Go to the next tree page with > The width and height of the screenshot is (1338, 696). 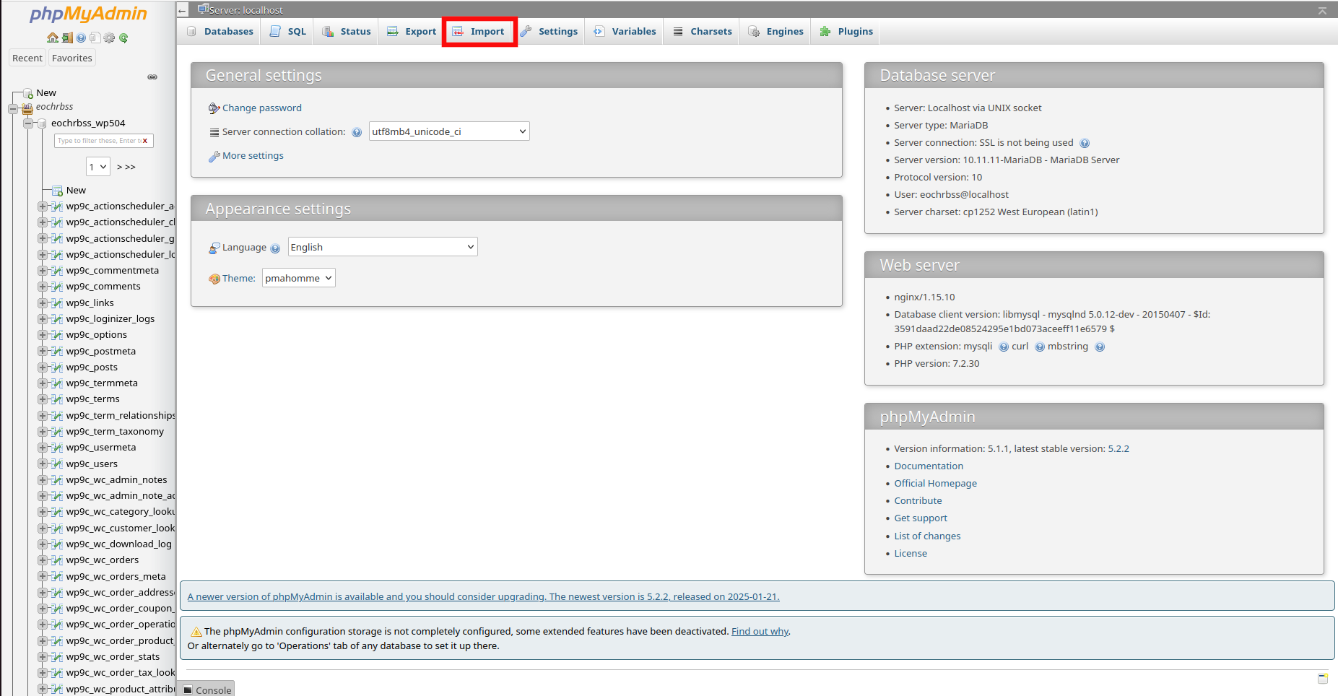click(119, 168)
